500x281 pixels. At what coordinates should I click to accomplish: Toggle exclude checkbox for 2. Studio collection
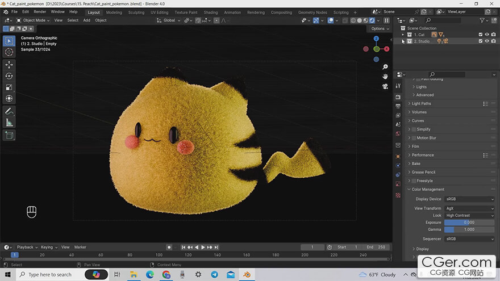coord(481,41)
